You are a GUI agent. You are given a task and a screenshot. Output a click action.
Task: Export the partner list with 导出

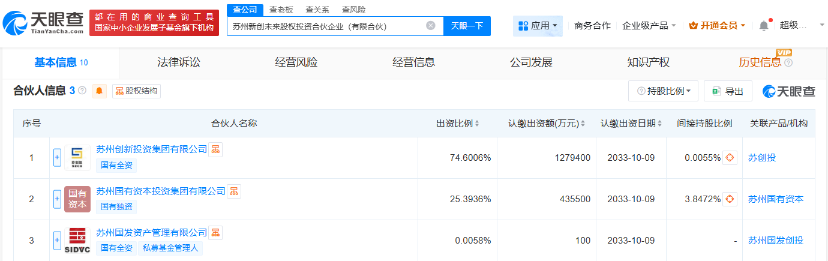tap(727, 91)
